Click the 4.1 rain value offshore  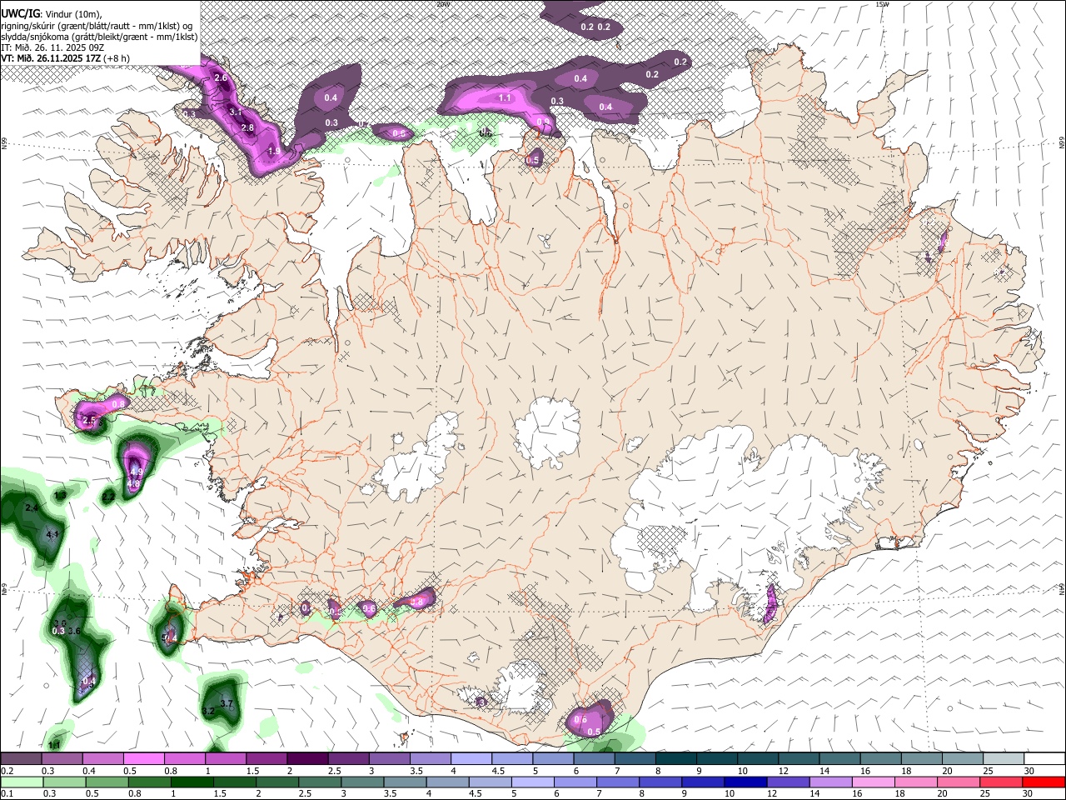pos(52,534)
